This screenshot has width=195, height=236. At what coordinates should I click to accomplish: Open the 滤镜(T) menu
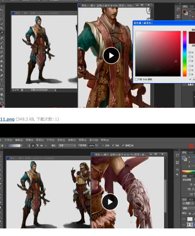[x=72, y=140]
